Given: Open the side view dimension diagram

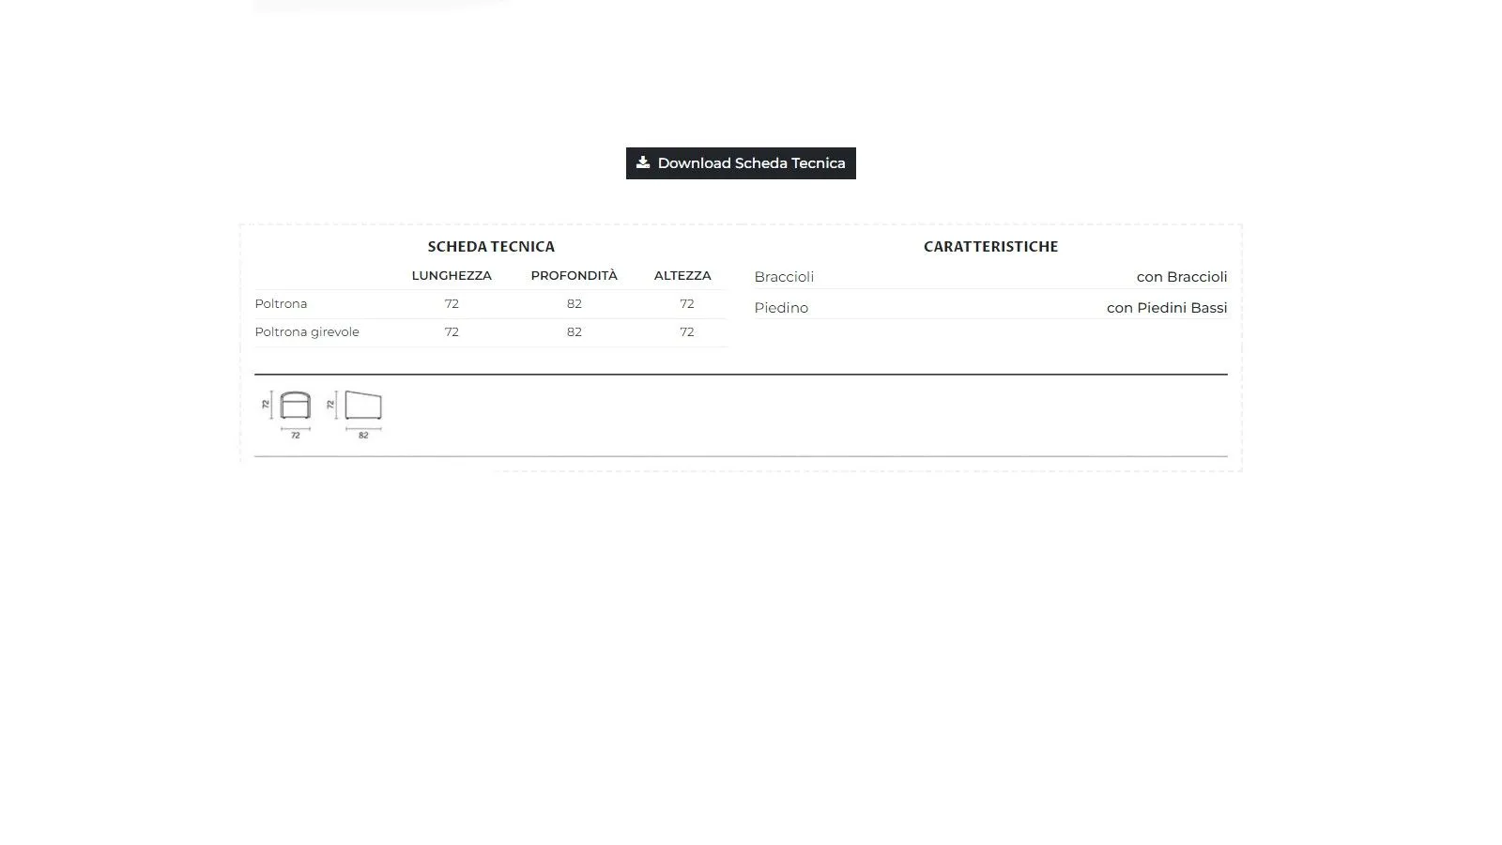Looking at the screenshot, I should [x=356, y=414].
